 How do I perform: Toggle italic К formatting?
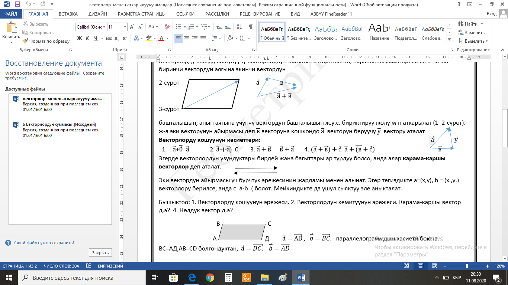point(87,38)
